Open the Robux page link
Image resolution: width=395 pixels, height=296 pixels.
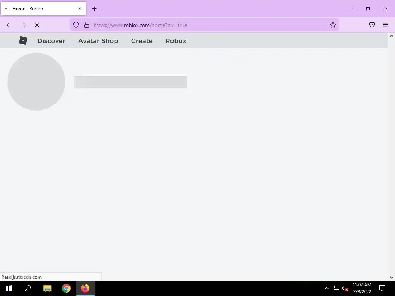(x=176, y=41)
